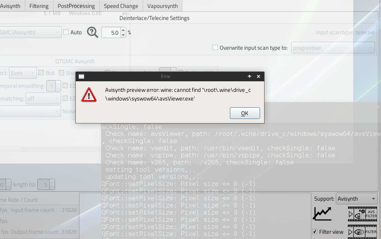This screenshot has width=381, height=239.
Task: Launch the AVS FILTER preview filmstrip
Action: [362, 214]
